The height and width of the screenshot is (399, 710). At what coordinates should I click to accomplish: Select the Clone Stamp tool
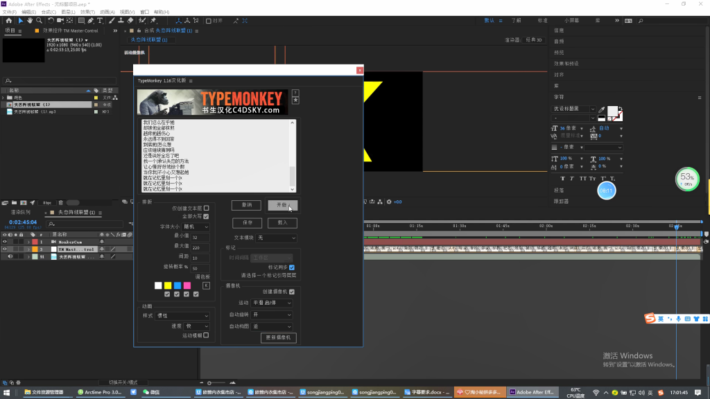tap(121, 21)
